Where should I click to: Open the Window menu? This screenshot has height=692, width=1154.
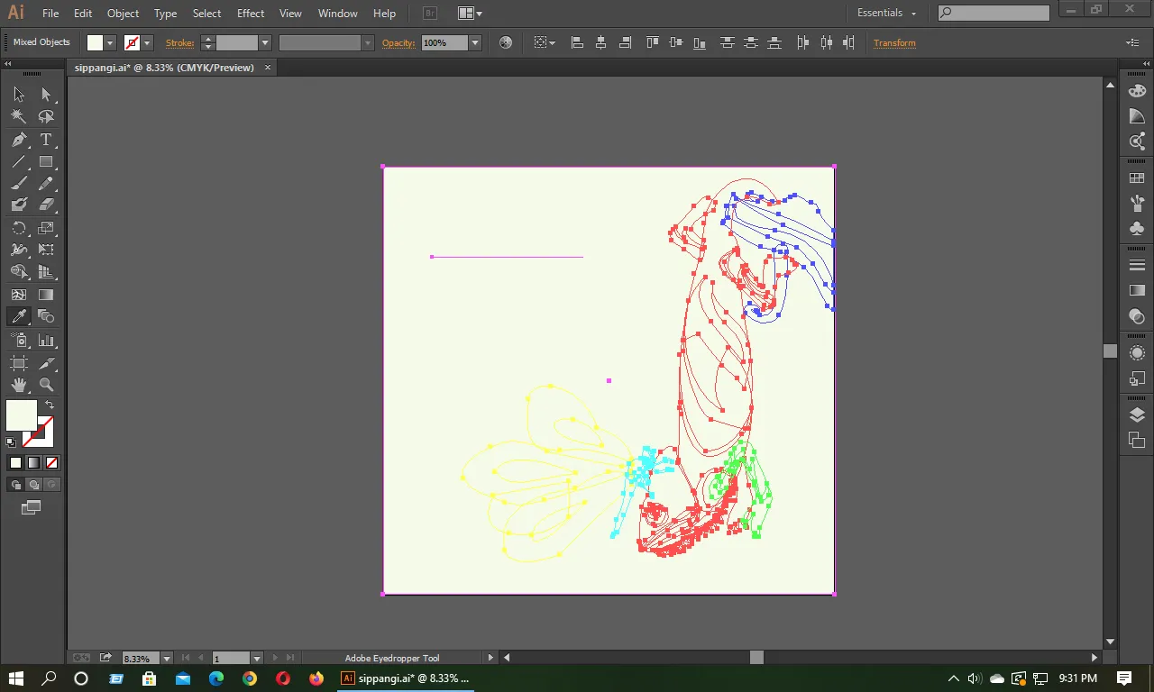pos(338,14)
